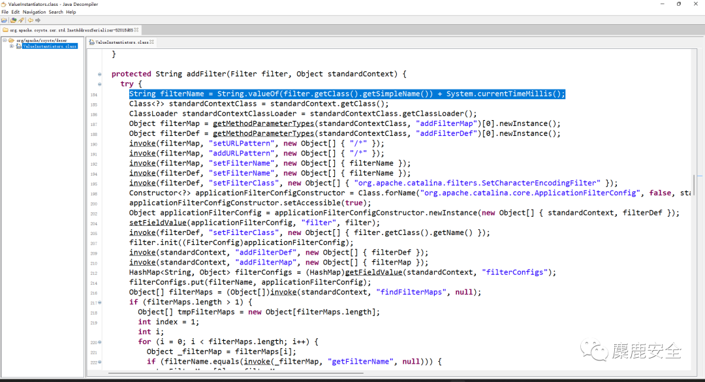The width and height of the screenshot is (705, 382).
Task: Click the filter.init((FilterConfig)applicationFilterConfig) line
Action: click(x=242, y=242)
